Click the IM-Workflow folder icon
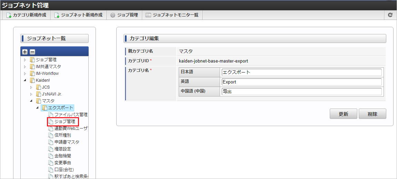397x179 pixels. 32,74
